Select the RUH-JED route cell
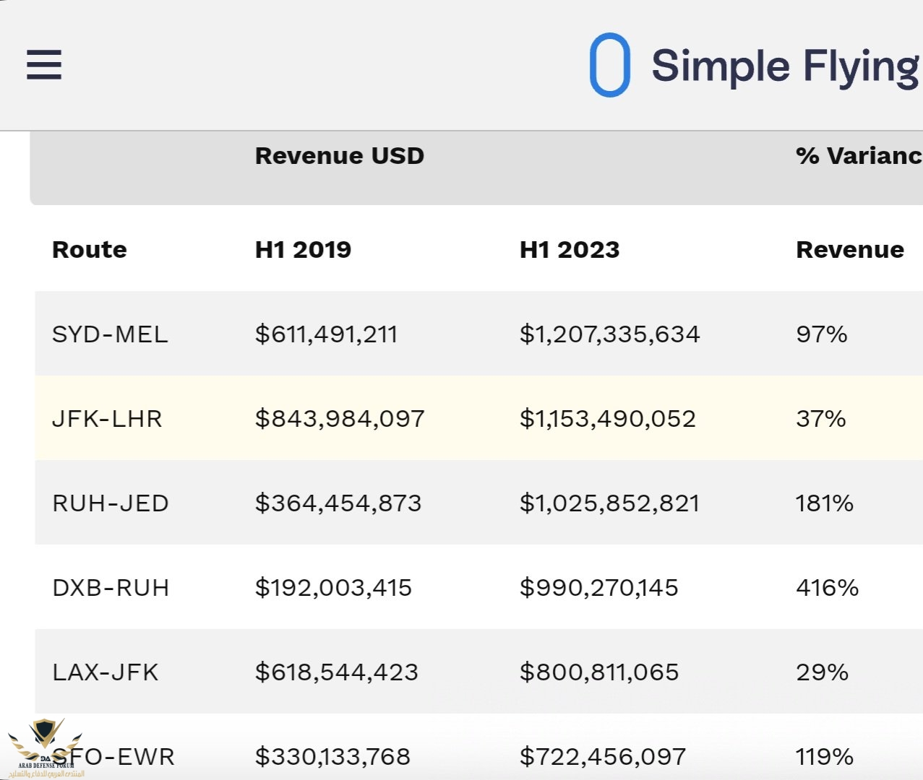The width and height of the screenshot is (923, 780). tap(111, 503)
